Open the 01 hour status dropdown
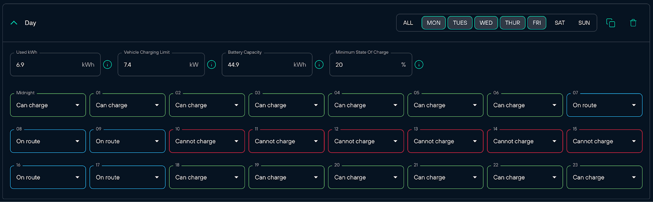Screen dimensions: 653x202 [x=127, y=105]
